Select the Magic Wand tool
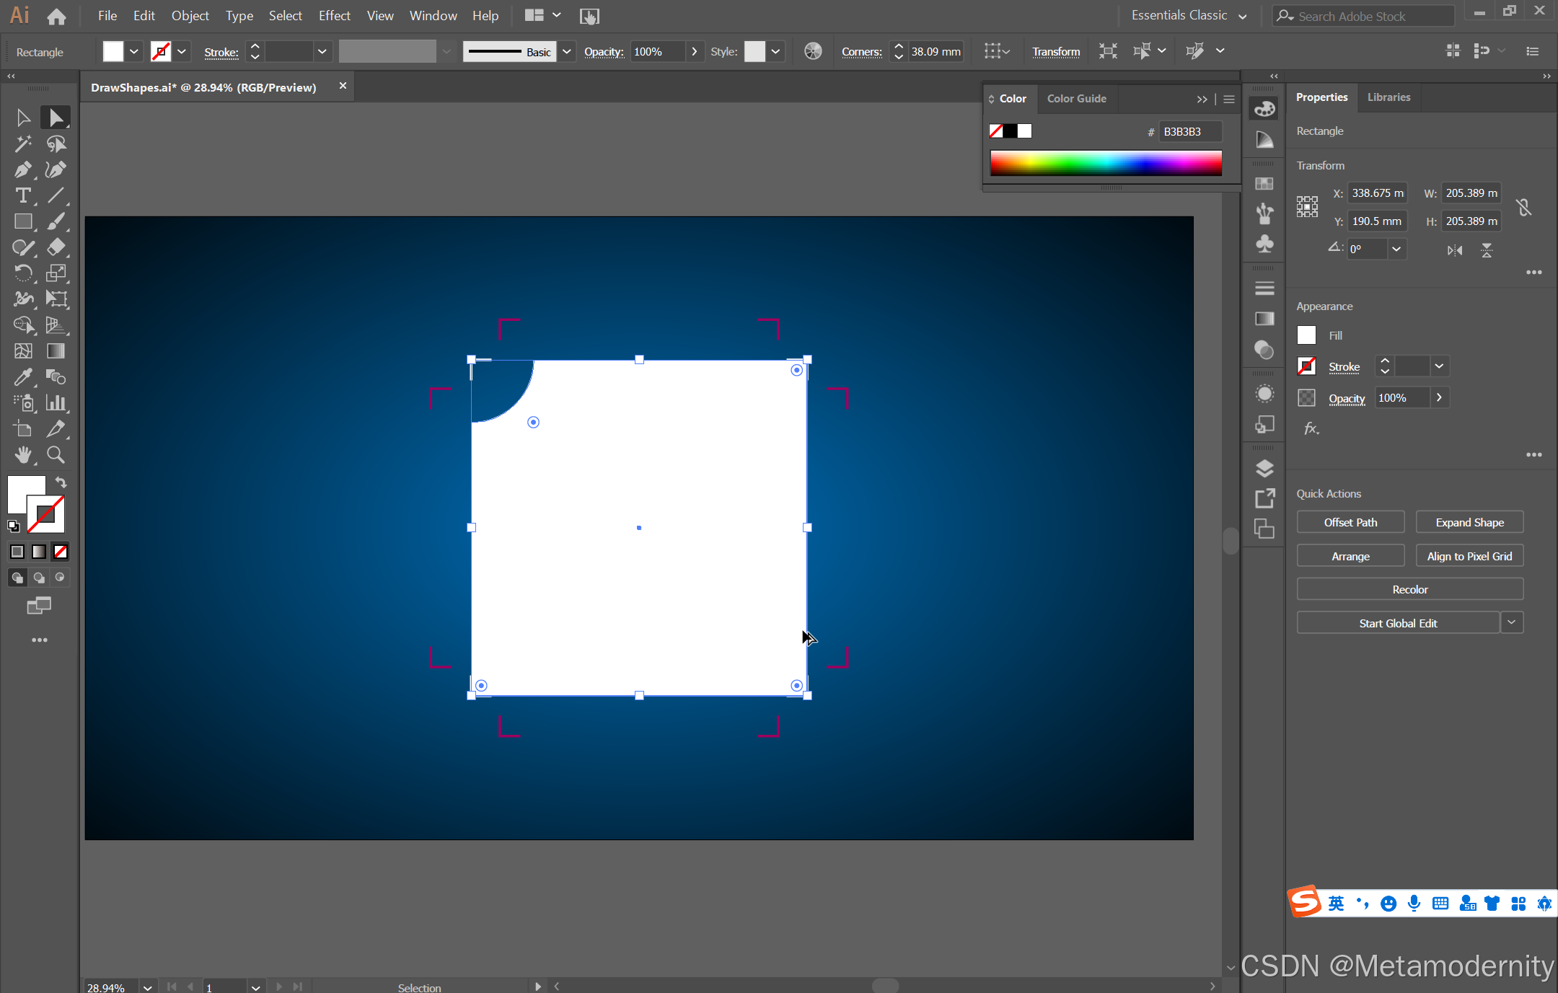The image size is (1558, 993). [x=22, y=144]
